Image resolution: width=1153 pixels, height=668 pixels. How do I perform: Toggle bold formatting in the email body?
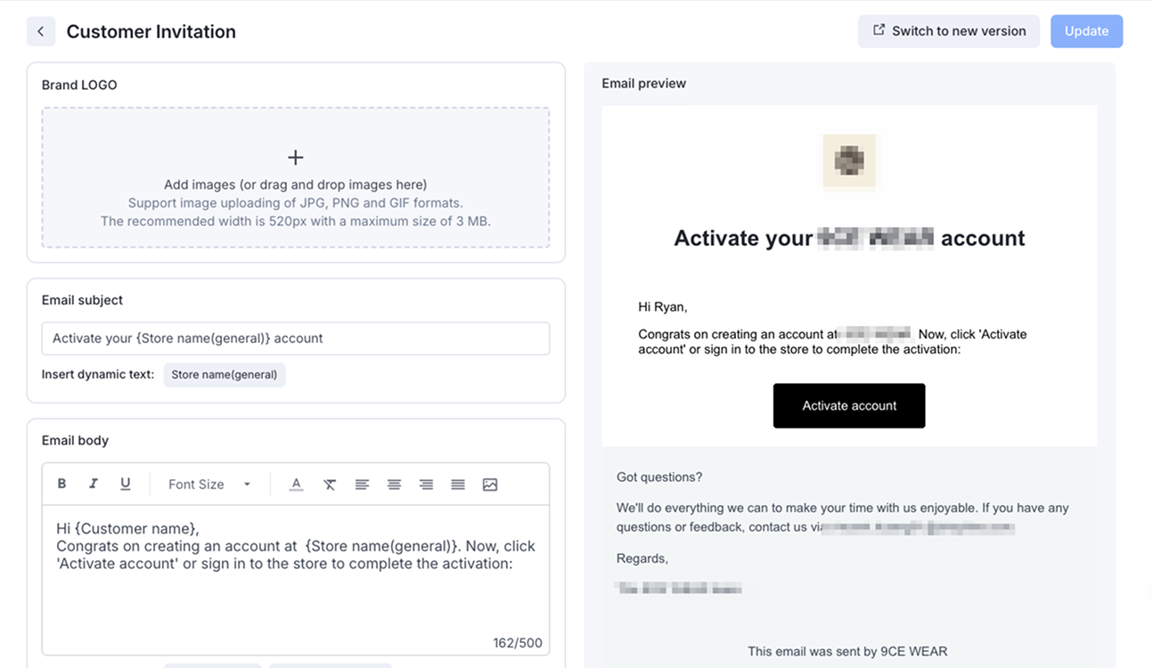tap(61, 484)
